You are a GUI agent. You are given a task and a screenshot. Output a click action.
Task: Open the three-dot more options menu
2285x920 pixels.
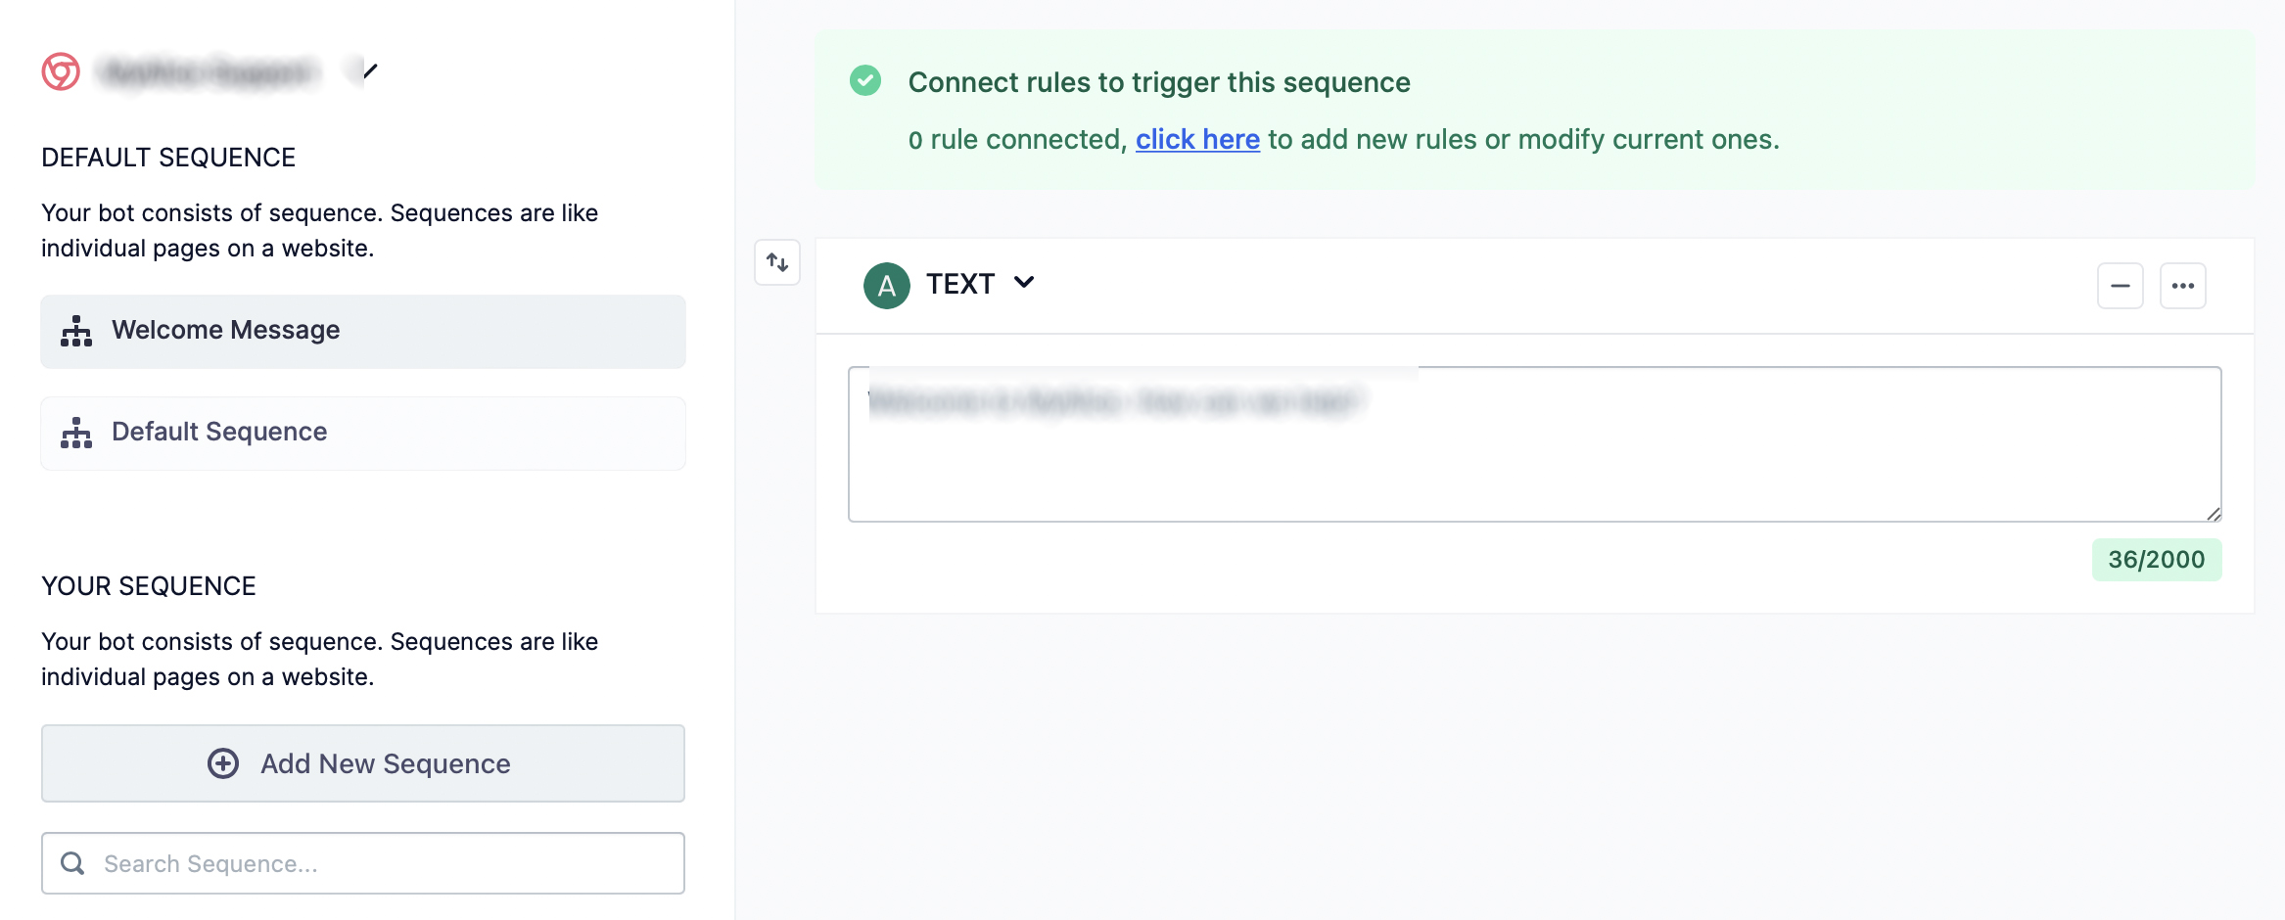click(x=2183, y=286)
